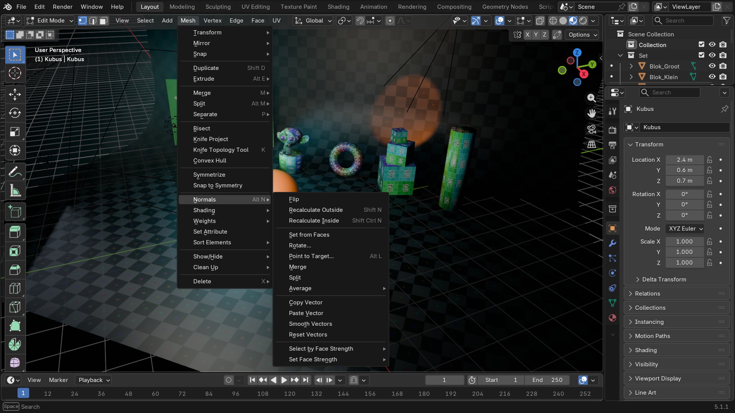Choose Flip in the Normals submenu

pos(331,199)
